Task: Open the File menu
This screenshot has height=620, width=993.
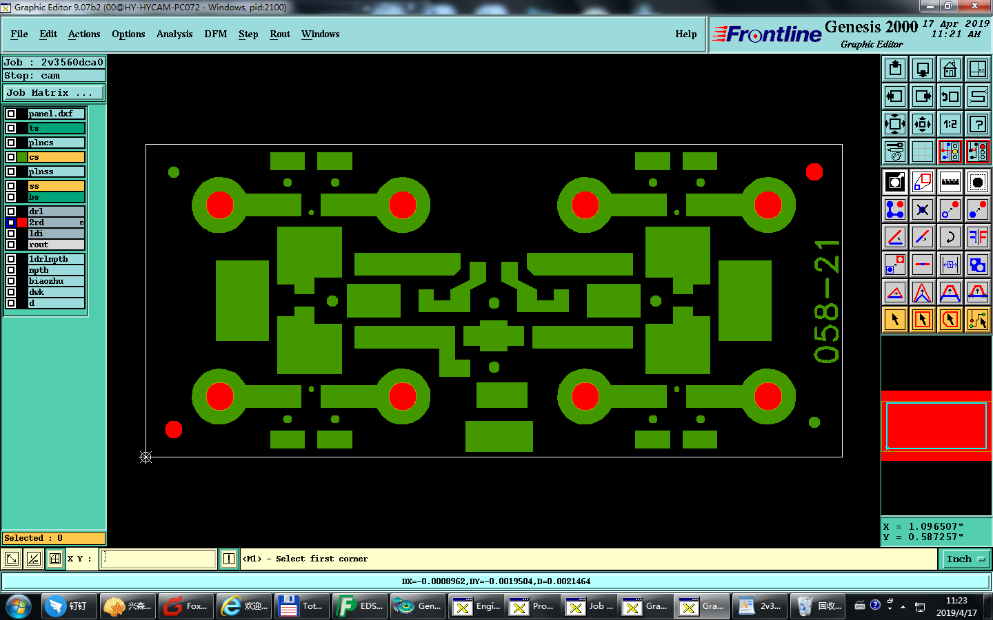Action: pyautogui.click(x=19, y=34)
